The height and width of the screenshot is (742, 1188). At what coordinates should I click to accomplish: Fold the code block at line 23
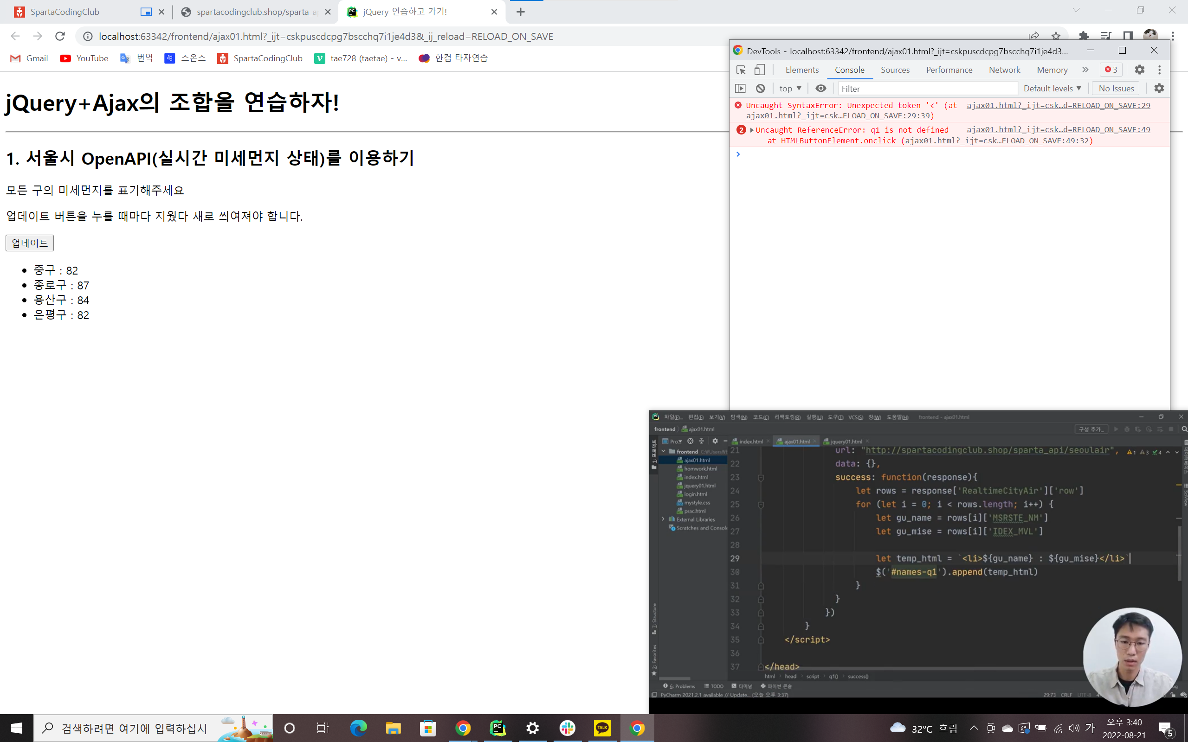click(x=761, y=478)
